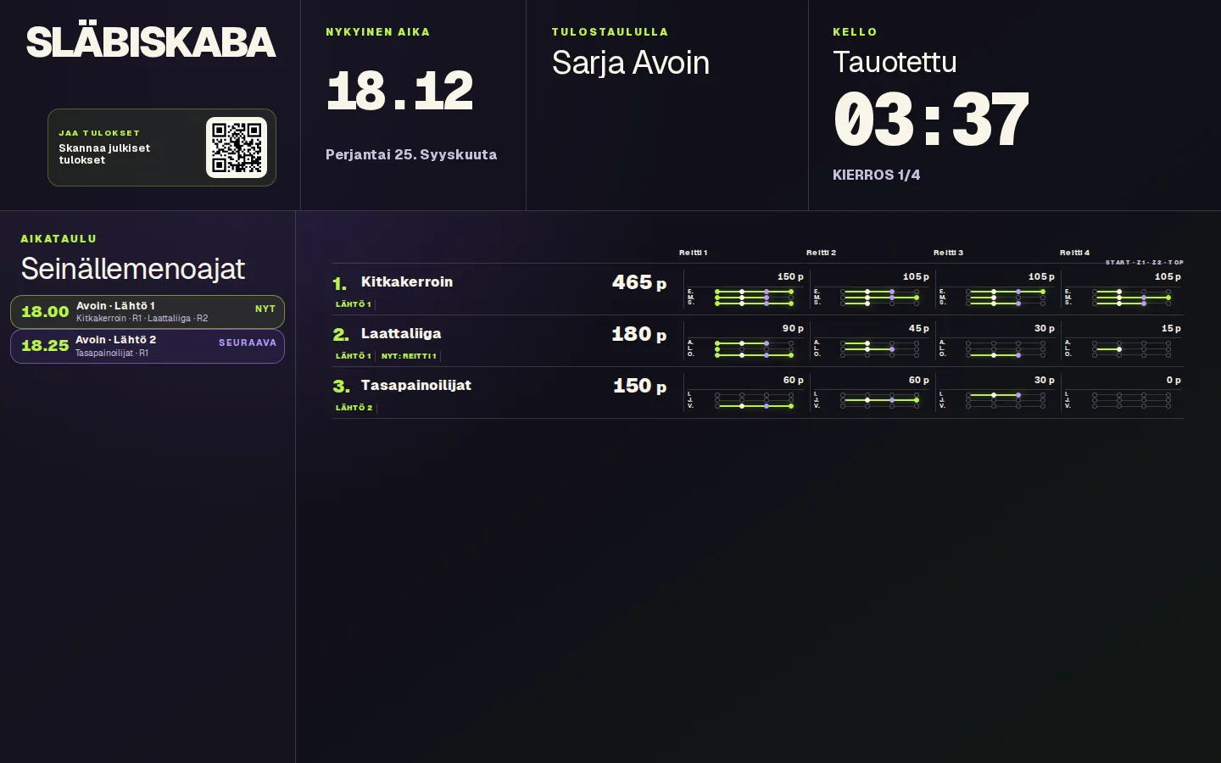Click the 'NYT: REITTI 1' tag under Laattaliiga
The image size is (1221, 763).
click(x=409, y=356)
